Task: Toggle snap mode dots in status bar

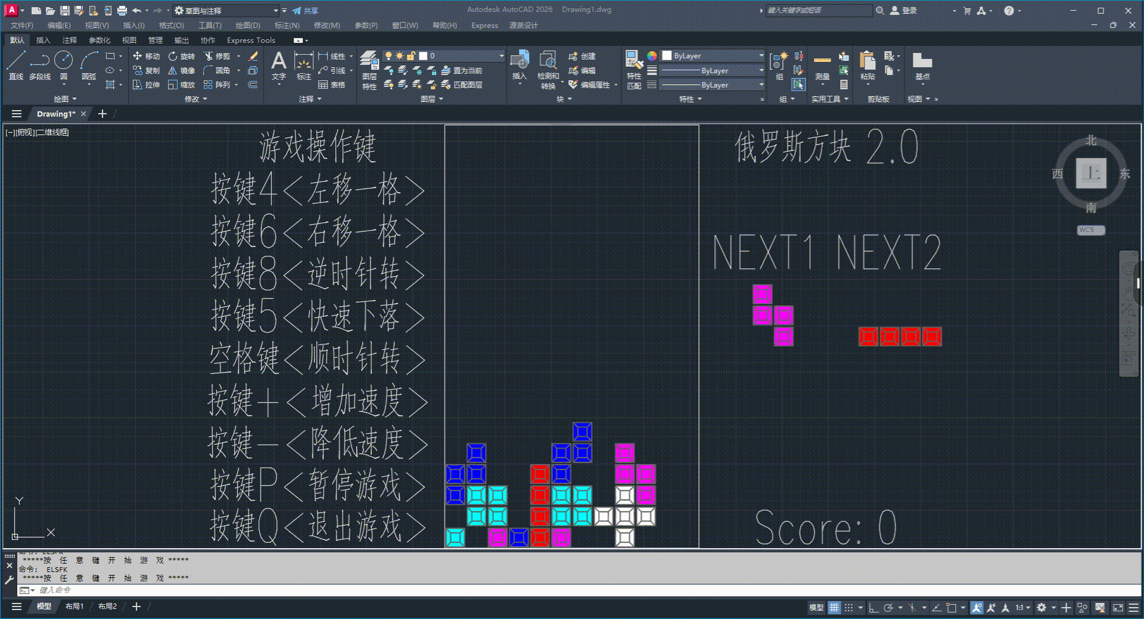Action: coord(849,608)
